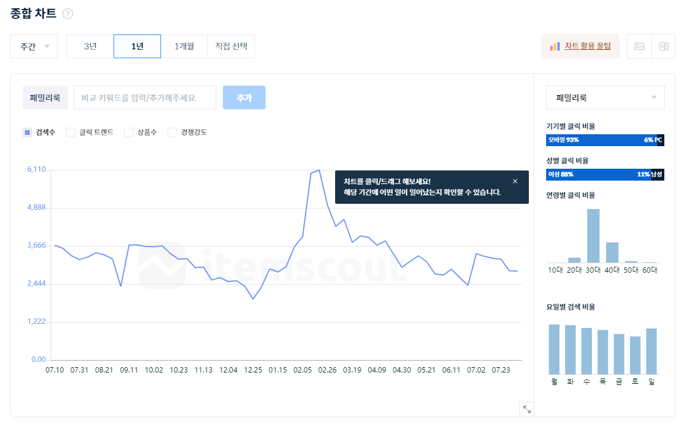Select the 1개월 range tab

point(184,46)
